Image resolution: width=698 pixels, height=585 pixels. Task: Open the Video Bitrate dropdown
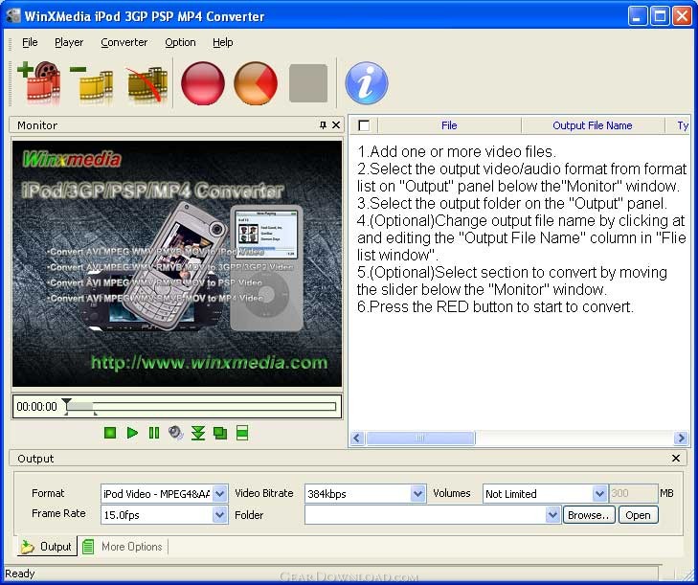[x=417, y=493]
